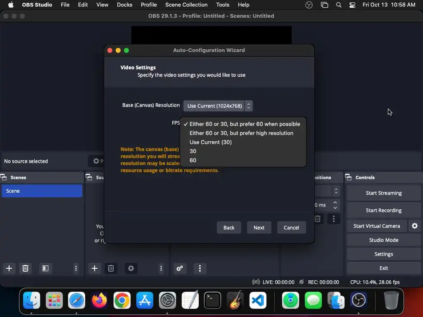
Task: Add a new scene with plus icon
Action: click(9, 268)
